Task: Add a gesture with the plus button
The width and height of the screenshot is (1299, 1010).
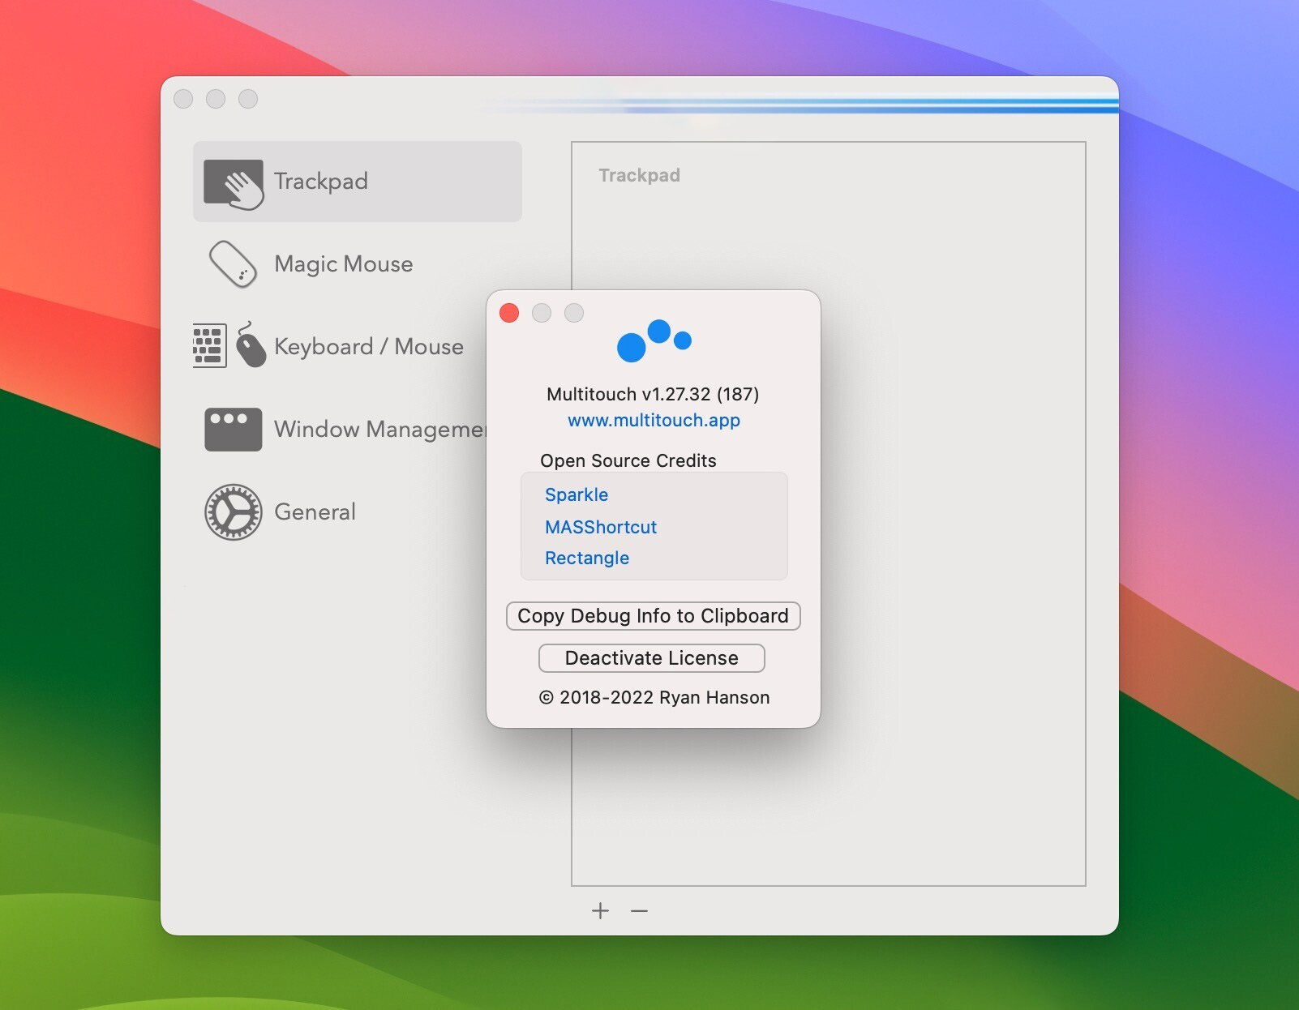Action: point(600,911)
